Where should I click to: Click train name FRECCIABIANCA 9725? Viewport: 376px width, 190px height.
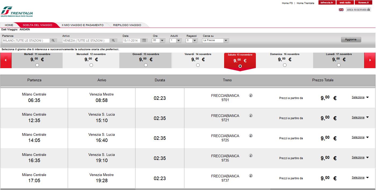click(225, 138)
